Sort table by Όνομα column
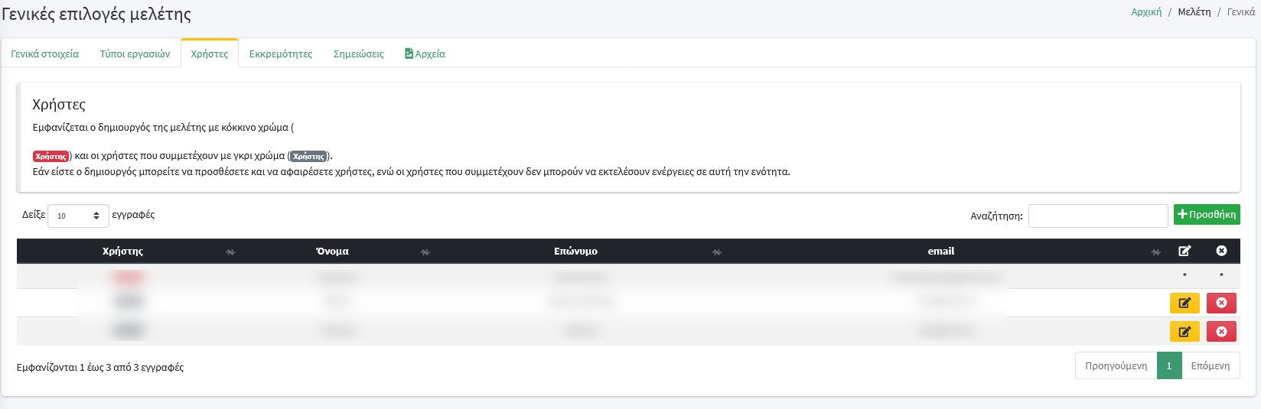Screen dimensions: 1261x409 (x=332, y=252)
